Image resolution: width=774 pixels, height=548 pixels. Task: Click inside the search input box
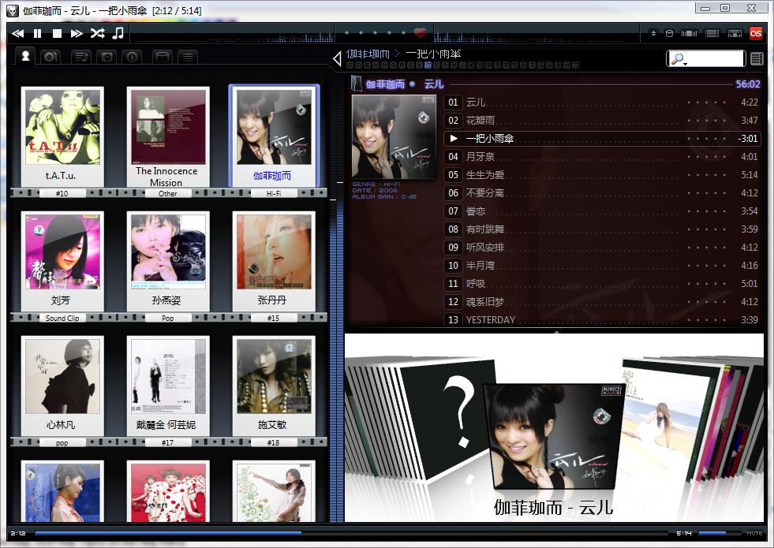click(716, 58)
